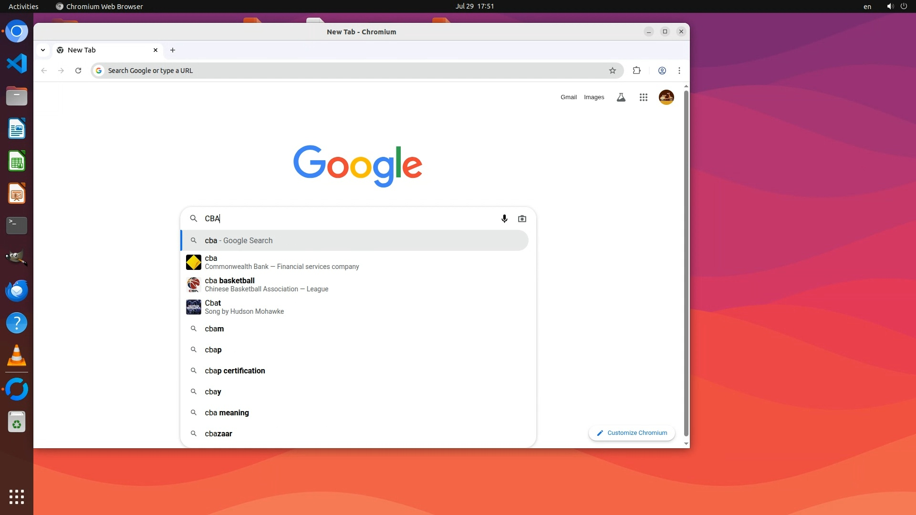
Task: Open Google account avatar
Action: (666, 97)
